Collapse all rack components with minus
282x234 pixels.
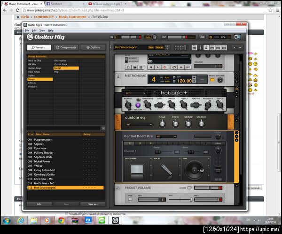pos(240,47)
